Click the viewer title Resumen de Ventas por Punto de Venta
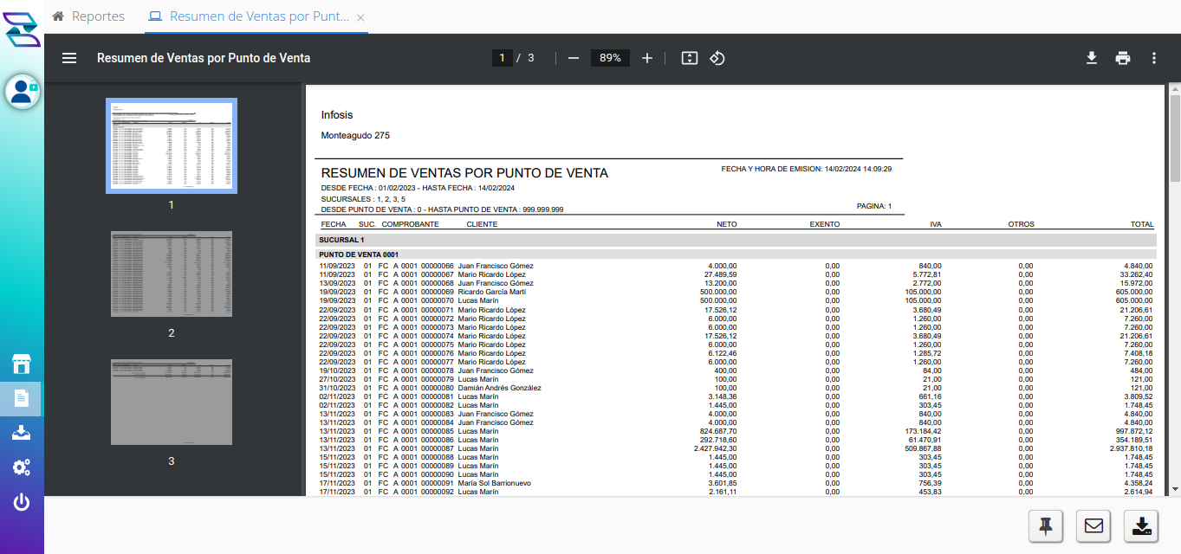Image resolution: width=1181 pixels, height=554 pixels. (204, 58)
